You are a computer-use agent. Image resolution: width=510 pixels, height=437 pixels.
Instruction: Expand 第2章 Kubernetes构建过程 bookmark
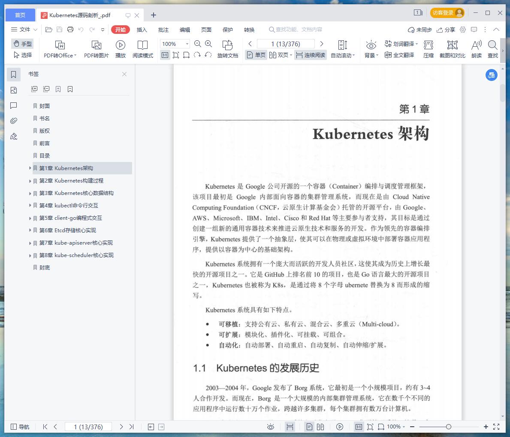[x=30, y=181]
